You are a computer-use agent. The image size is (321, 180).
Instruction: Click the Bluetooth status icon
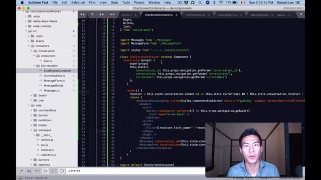click(x=214, y=2)
